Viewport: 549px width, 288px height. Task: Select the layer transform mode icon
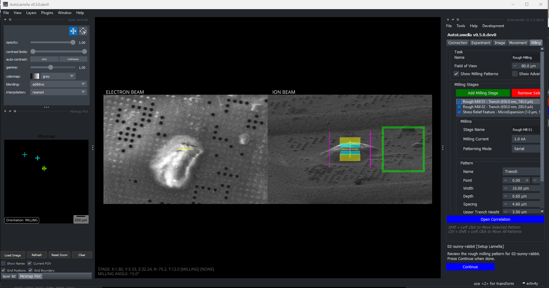pyautogui.click(x=83, y=31)
